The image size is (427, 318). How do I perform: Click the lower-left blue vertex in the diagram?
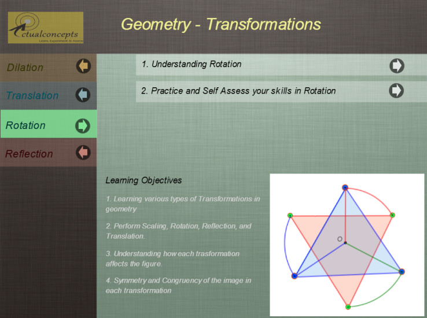(295, 276)
